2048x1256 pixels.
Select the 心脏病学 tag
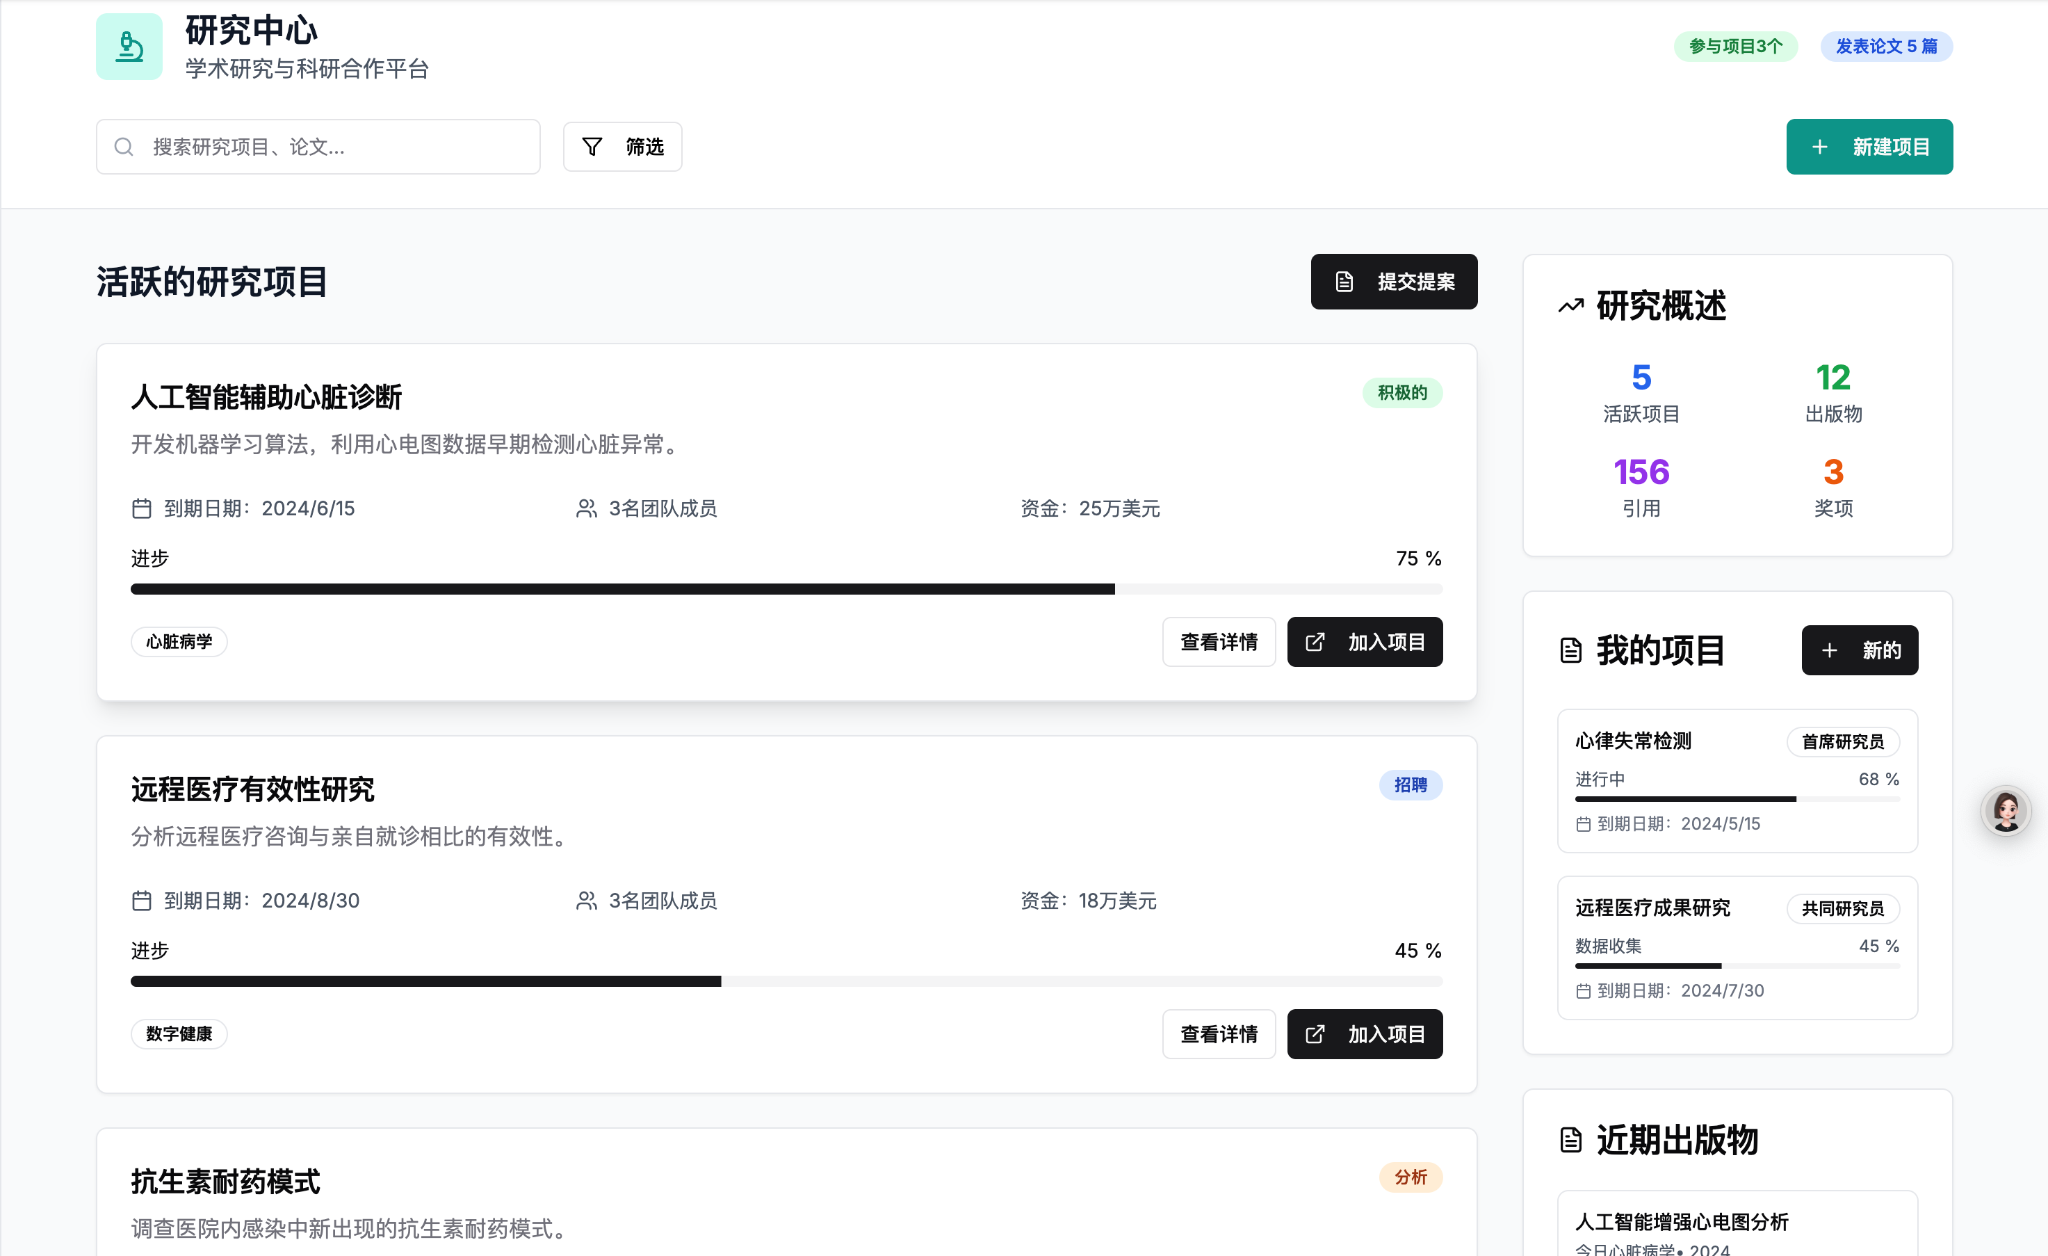pyautogui.click(x=179, y=642)
